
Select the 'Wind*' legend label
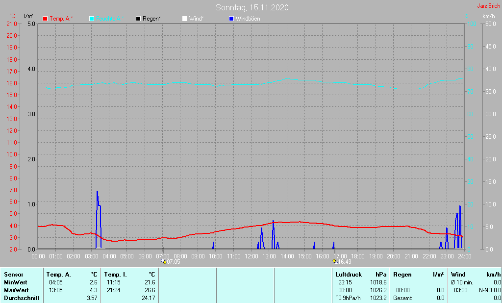click(196, 19)
